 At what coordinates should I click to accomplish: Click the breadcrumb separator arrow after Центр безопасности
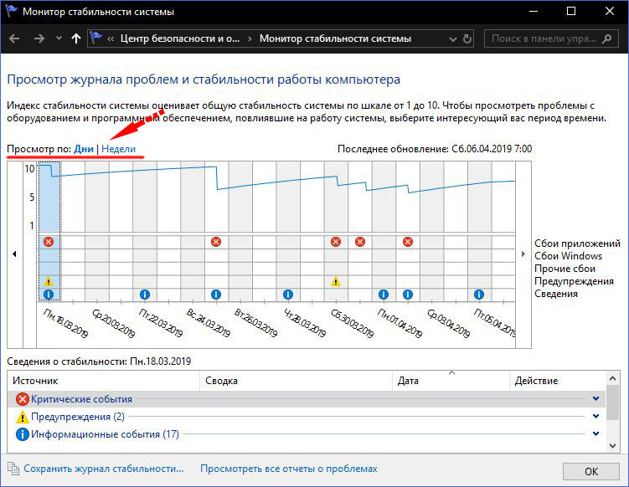click(250, 38)
